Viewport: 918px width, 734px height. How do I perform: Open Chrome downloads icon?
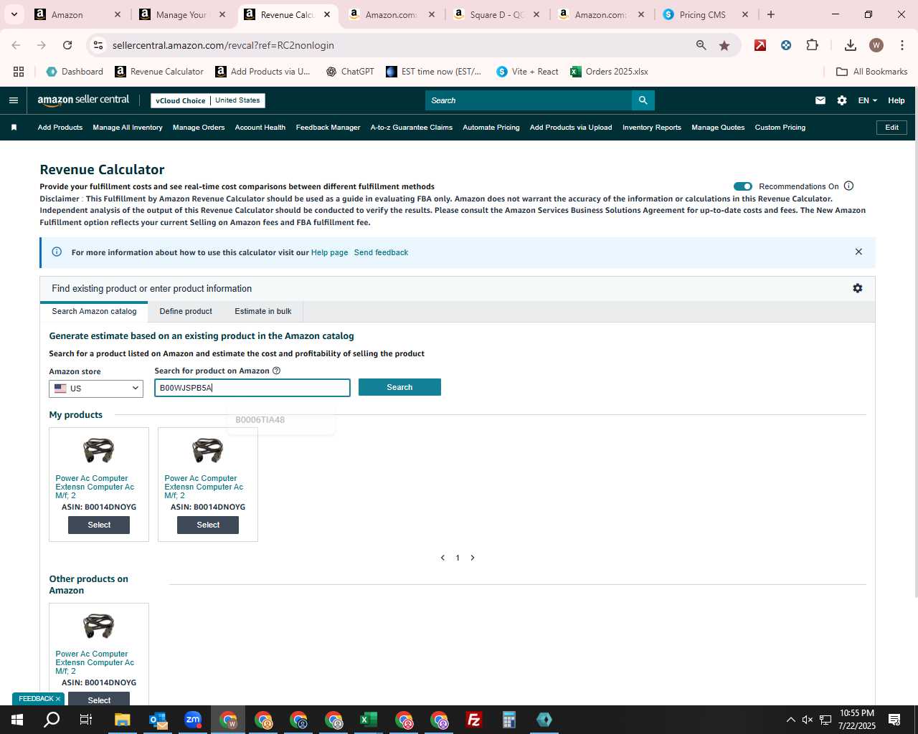point(851,45)
